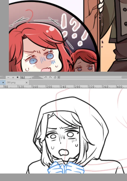Click the fit-to-screen square button
Image resolution: width=127 pixels, height=181 pixels.
tap(18, 77)
